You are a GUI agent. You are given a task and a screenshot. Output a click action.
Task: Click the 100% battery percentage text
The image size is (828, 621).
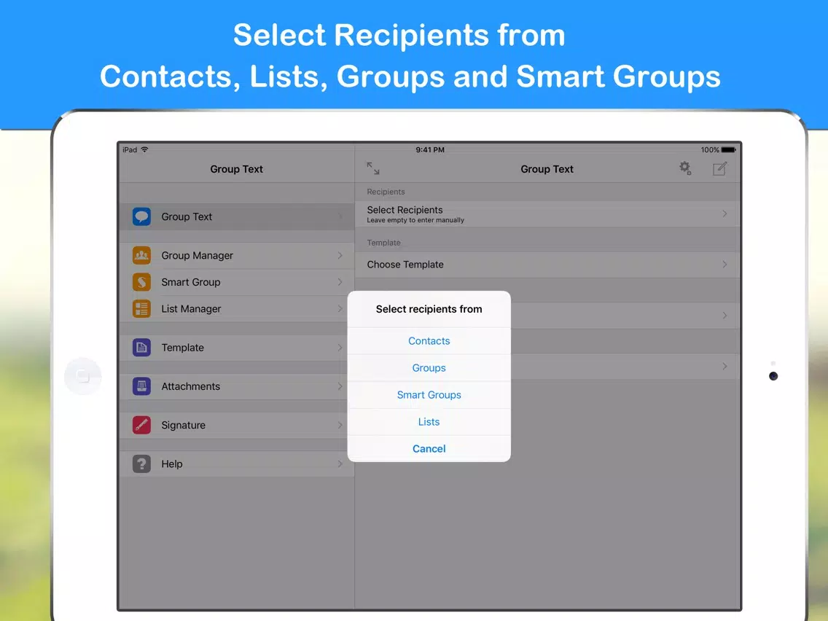coord(710,150)
